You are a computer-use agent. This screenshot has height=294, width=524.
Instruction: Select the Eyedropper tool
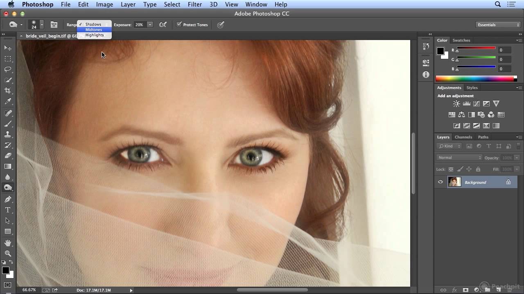pyautogui.click(x=8, y=102)
